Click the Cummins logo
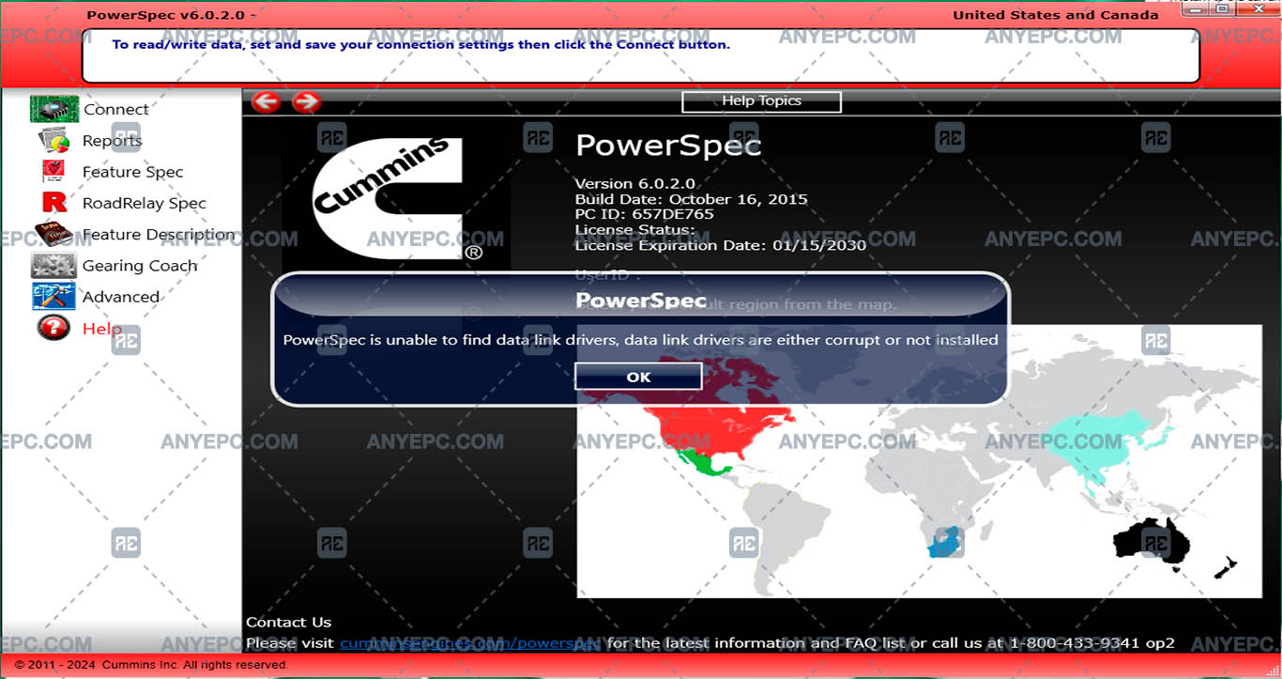 [396, 199]
